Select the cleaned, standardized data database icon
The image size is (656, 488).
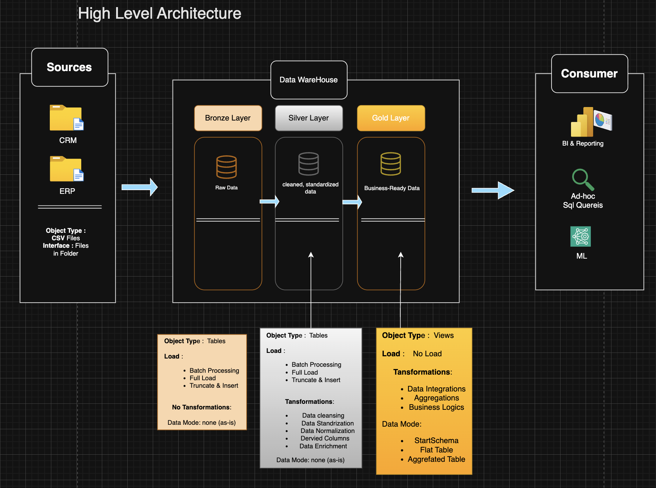pos(308,164)
